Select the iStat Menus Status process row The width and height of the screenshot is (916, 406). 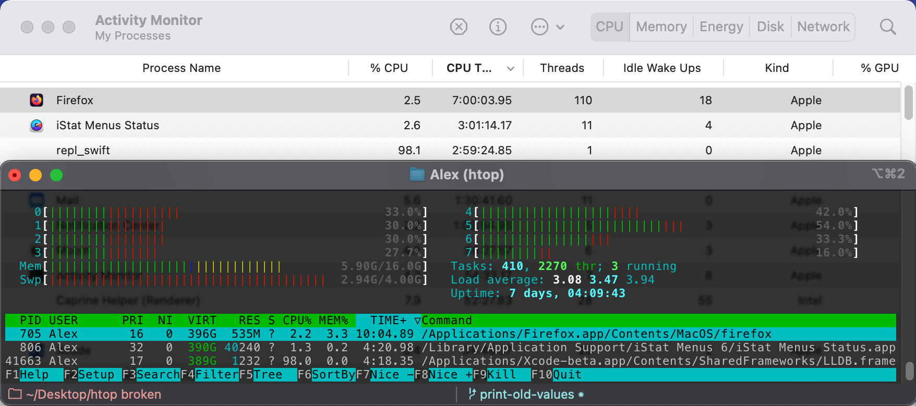tap(450, 125)
